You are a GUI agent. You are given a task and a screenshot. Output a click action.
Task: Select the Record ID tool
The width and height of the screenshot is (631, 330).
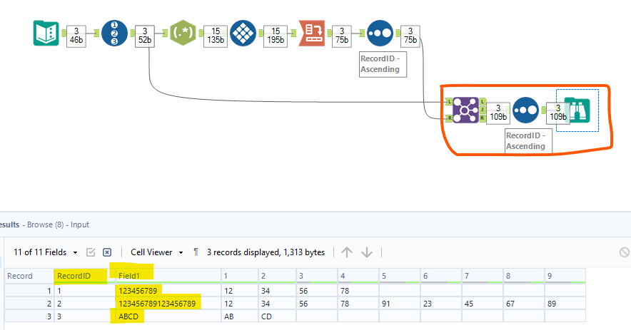coord(114,33)
